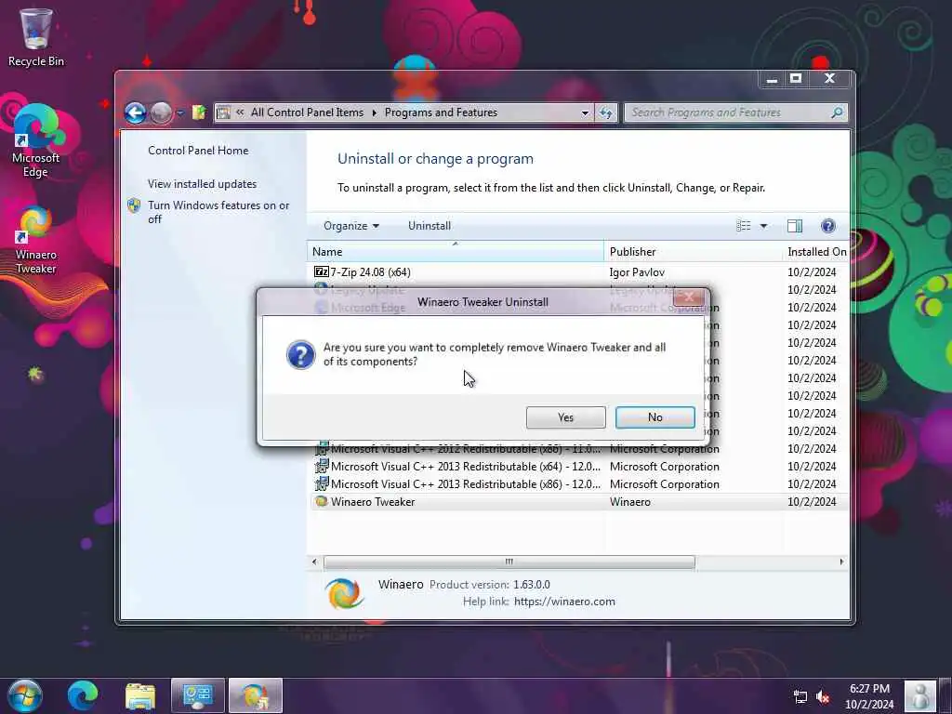
Task: Switch to Control Panel taskbar button
Action: (x=198, y=695)
